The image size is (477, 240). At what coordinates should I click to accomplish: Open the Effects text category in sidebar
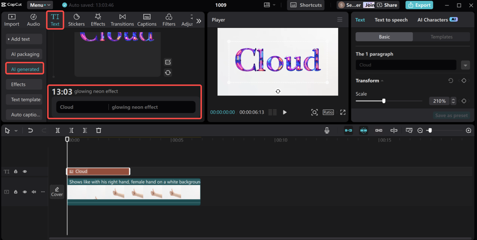(x=24, y=84)
